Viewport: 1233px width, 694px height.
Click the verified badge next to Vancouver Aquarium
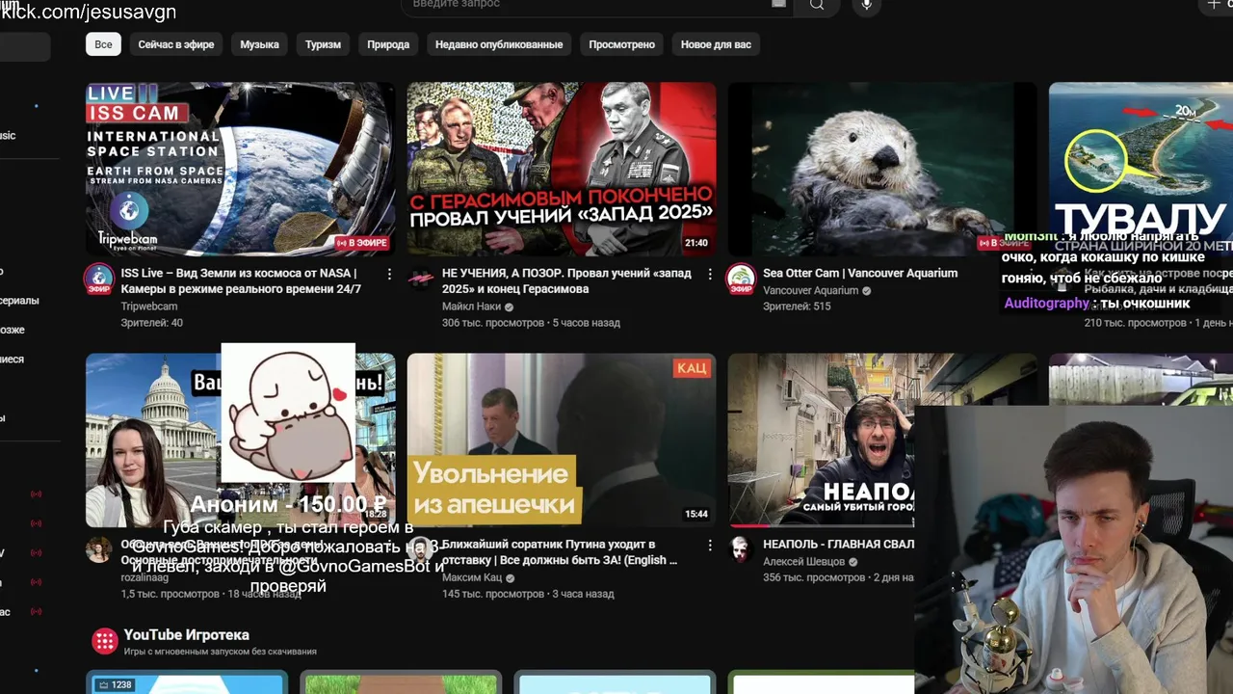pyautogui.click(x=866, y=290)
